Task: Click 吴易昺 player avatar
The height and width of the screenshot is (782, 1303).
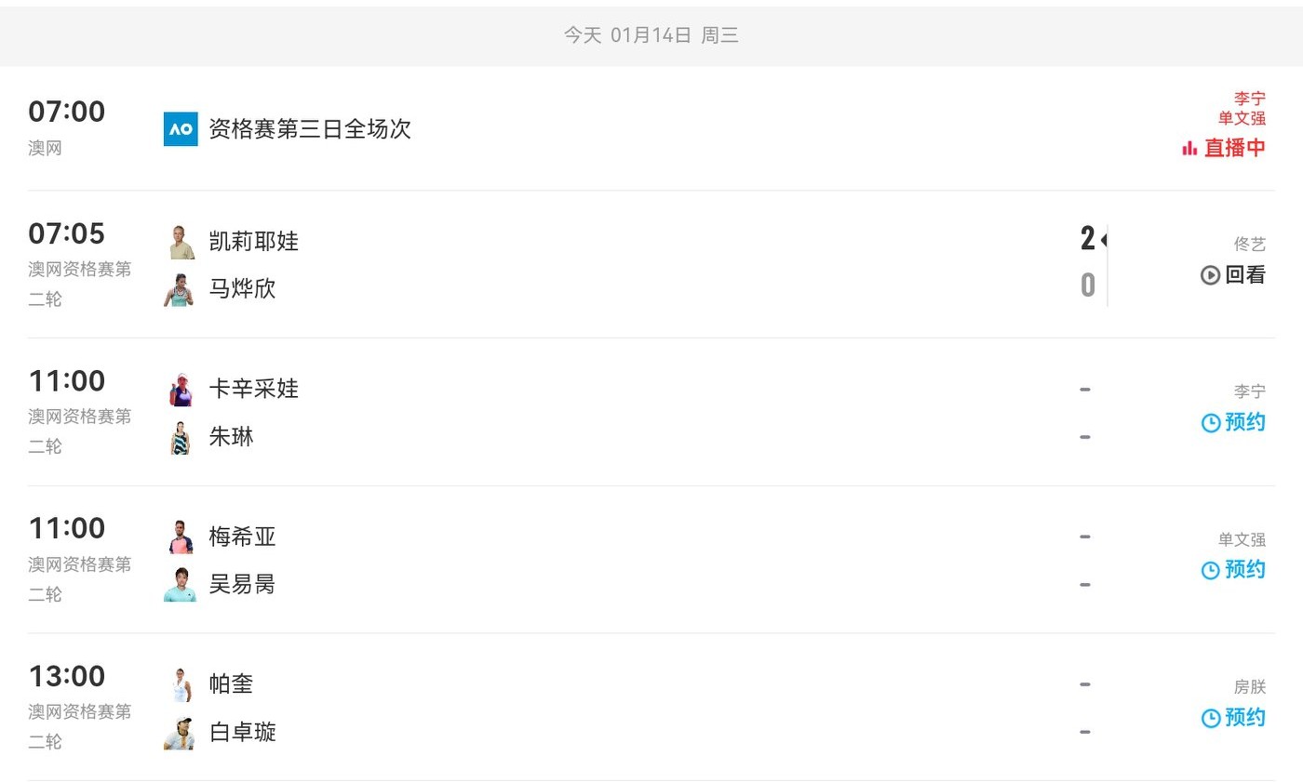Action: click(x=181, y=585)
